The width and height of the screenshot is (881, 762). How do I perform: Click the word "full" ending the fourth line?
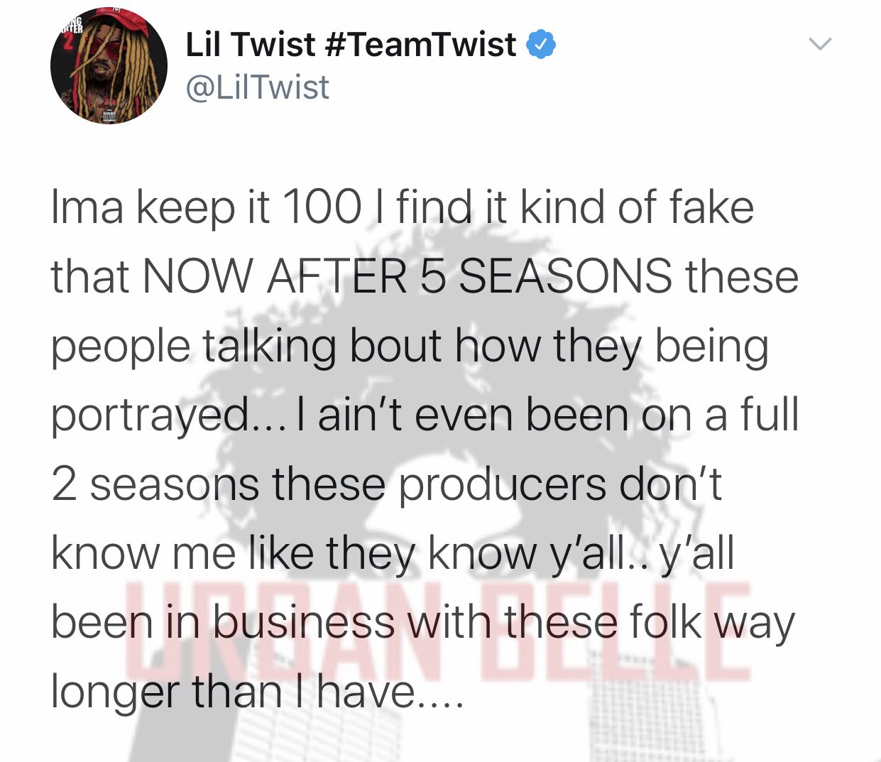[x=770, y=415]
